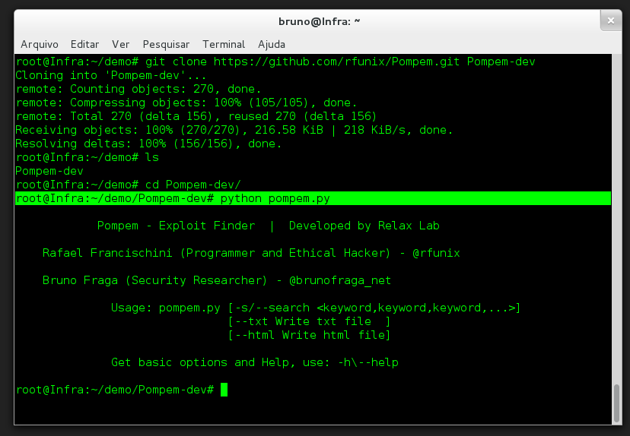Click the "remote: Compressing objects" line
This screenshot has height=436, width=630.
pyautogui.click(x=186, y=103)
